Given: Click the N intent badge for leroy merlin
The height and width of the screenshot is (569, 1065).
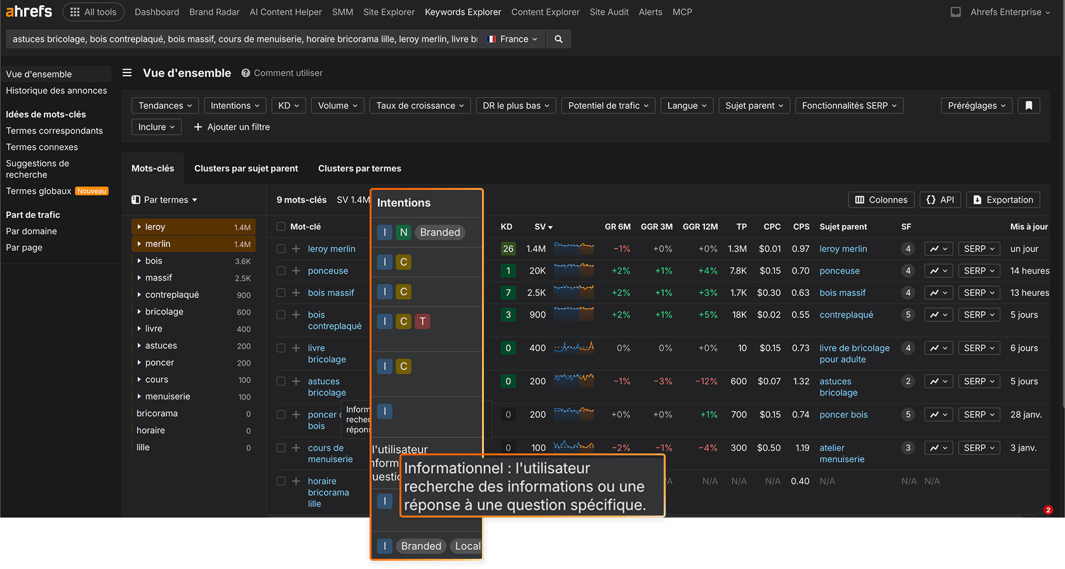Looking at the screenshot, I should click(x=403, y=232).
